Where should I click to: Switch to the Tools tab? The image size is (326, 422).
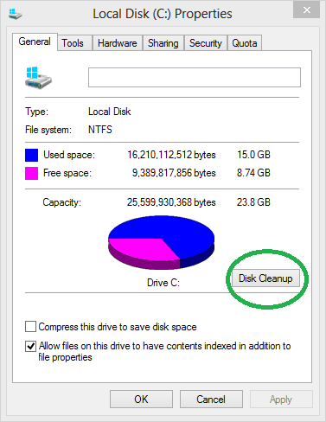[x=74, y=43]
